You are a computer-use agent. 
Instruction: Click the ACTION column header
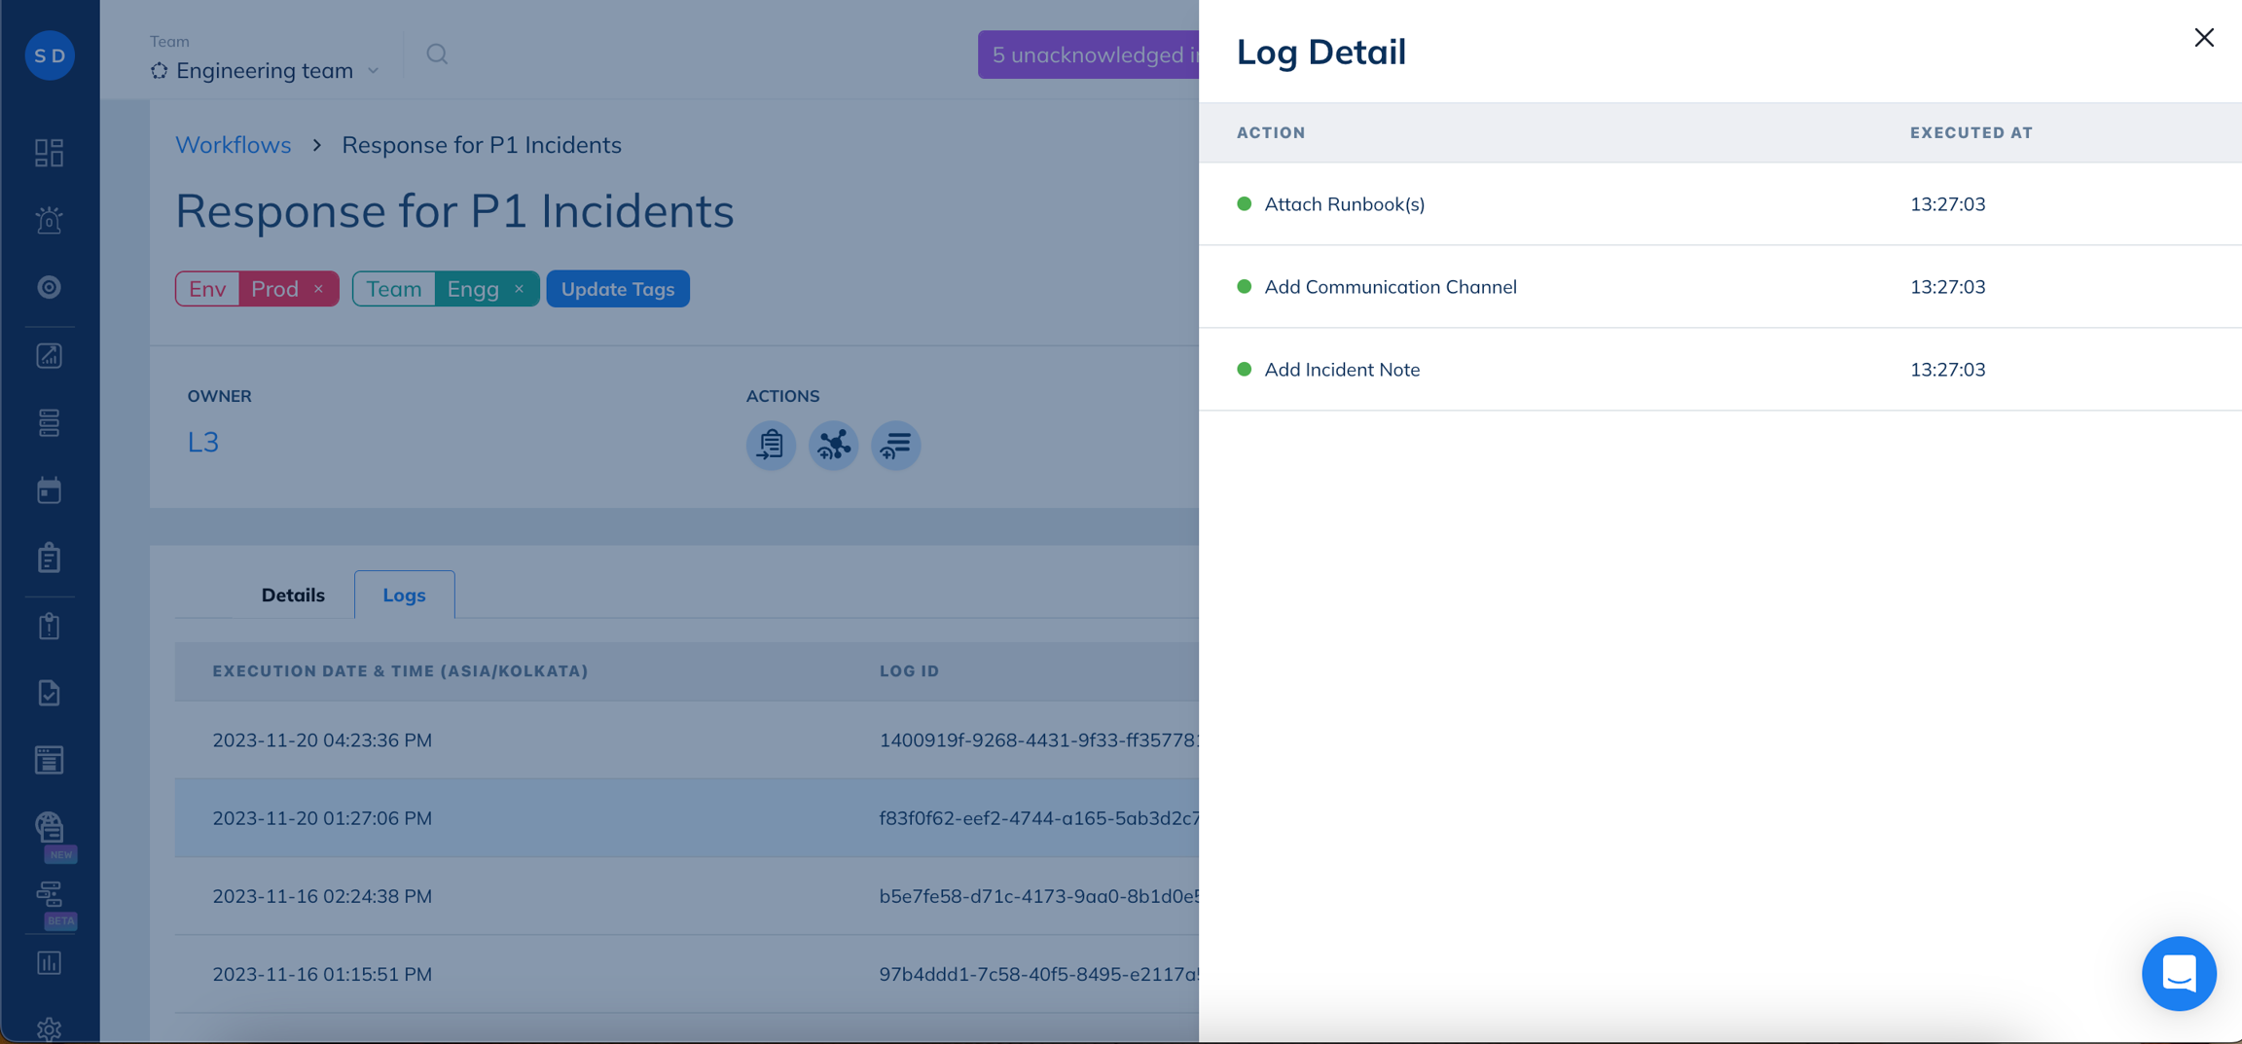coord(1271,132)
